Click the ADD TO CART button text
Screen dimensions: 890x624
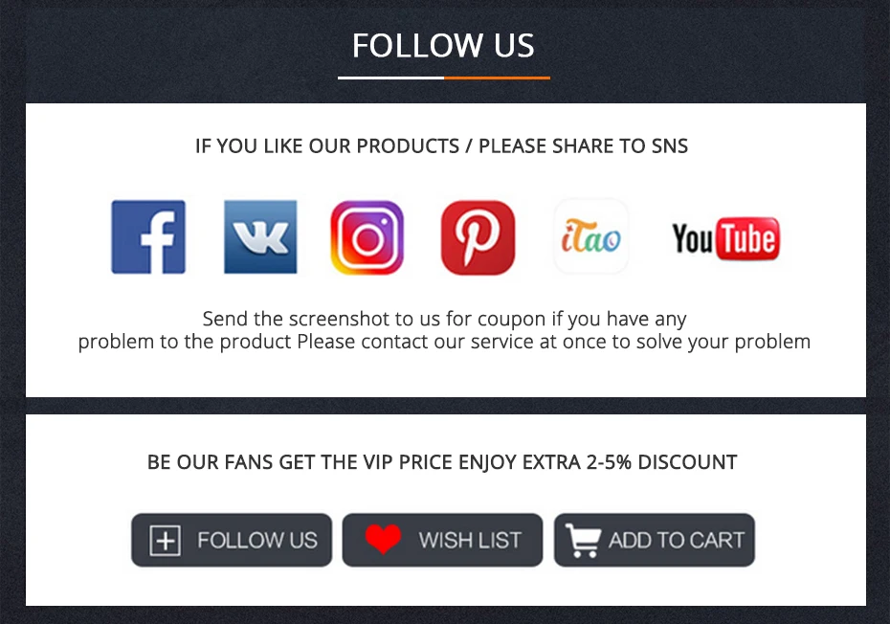(676, 540)
